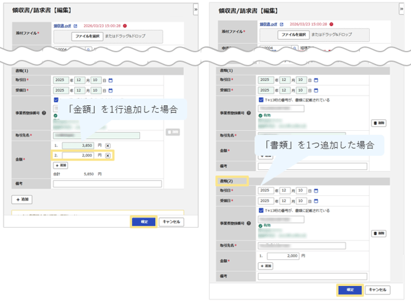Click 取引日 year field in right dialog 書類(1)
The height and width of the screenshot is (303, 411).
click(x=266, y=80)
